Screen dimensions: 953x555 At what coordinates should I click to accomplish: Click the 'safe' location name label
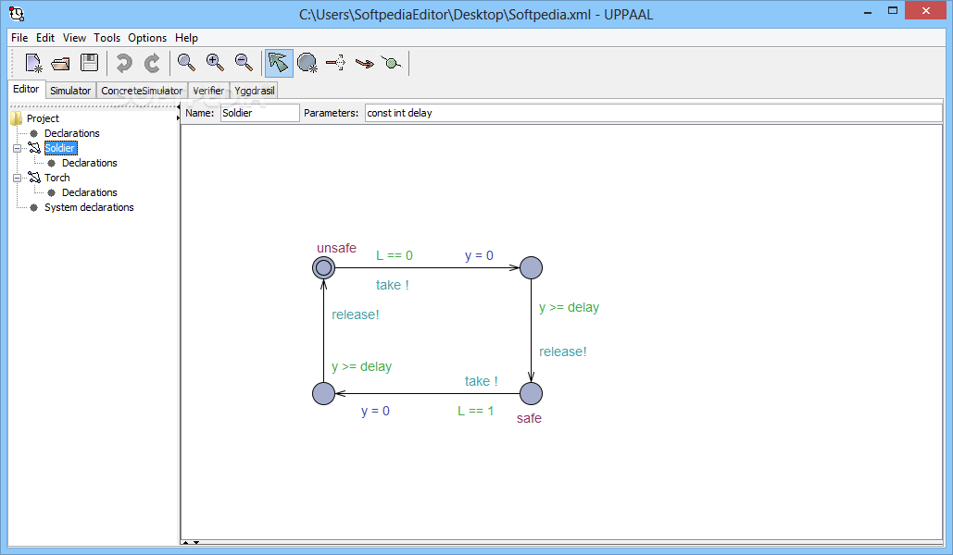[x=529, y=418]
